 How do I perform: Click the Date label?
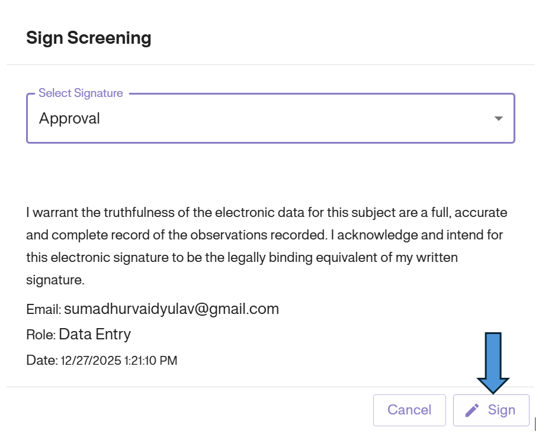(x=41, y=360)
